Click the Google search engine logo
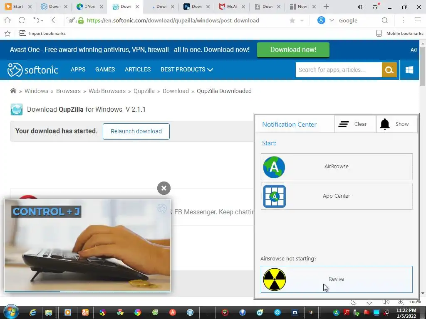The width and height of the screenshot is (426, 319). (321, 20)
